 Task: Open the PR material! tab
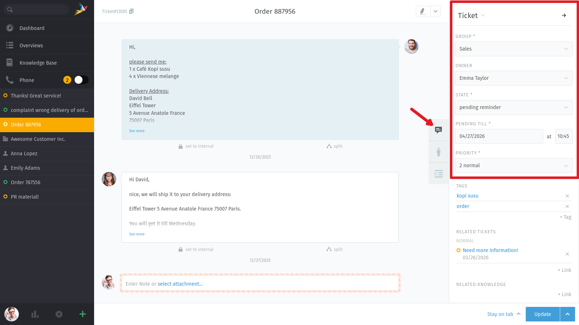click(47, 197)
